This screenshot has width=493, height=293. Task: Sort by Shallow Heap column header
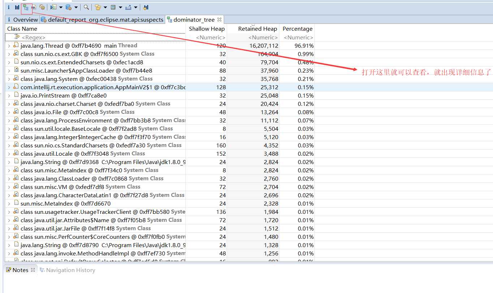click(206, 29)
